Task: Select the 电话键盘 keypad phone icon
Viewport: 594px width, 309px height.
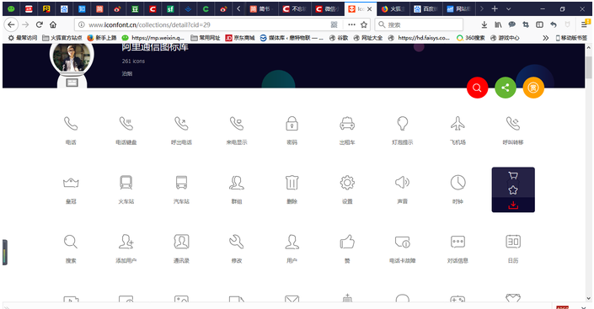Action: point(126,124)
